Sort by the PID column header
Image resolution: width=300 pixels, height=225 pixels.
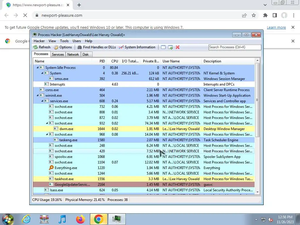click(99, 61)
